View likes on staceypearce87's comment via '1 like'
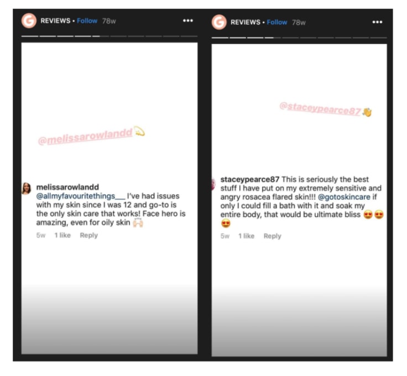Screen dimensions: 407x376 tap(246, 236)
